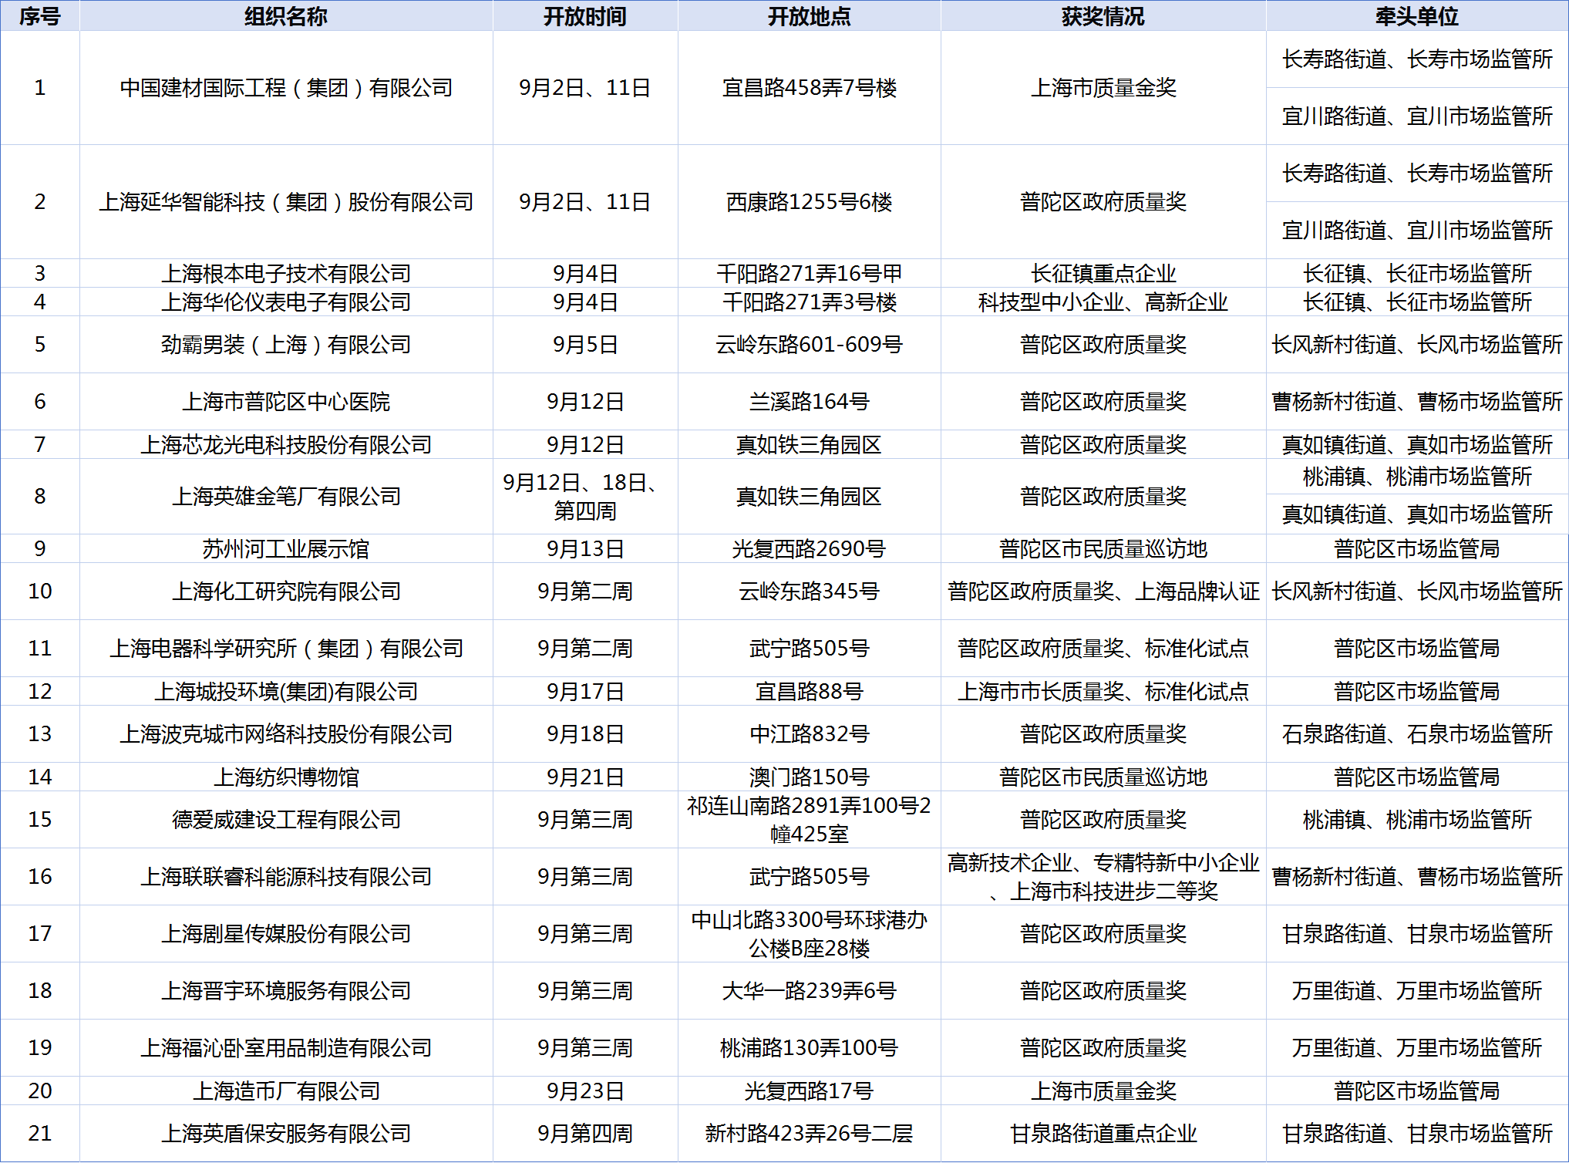Select cell 中国建材国际工程（集团）有限公司
This screenshot has height=1163, width=1569.
[x=285, y=88]
